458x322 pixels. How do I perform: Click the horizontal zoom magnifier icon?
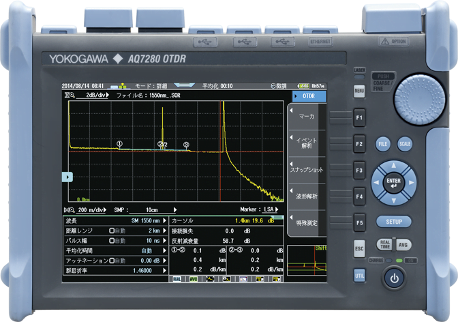pyautogui.click(x=70, y=210)
